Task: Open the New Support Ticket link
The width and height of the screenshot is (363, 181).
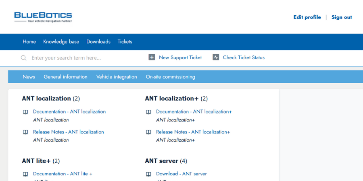Action: [x=180, y=58]
